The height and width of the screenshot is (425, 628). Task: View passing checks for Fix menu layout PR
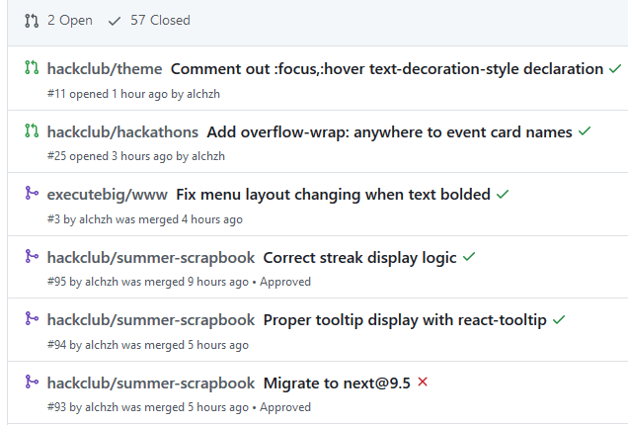pyautogui.click(x=503, y=195)
